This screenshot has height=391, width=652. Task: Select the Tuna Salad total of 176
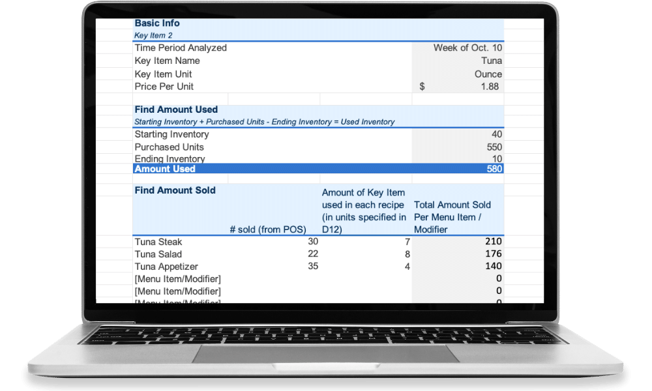coord(493,253)
